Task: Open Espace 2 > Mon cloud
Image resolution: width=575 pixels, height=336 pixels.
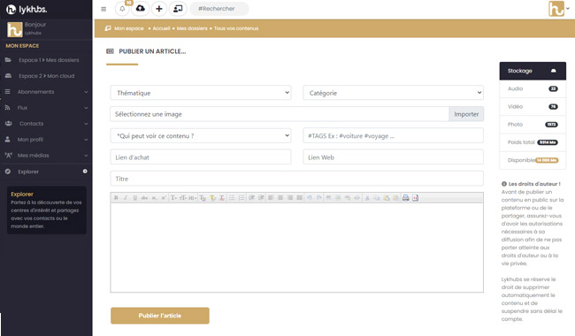Action: point(46,76)
